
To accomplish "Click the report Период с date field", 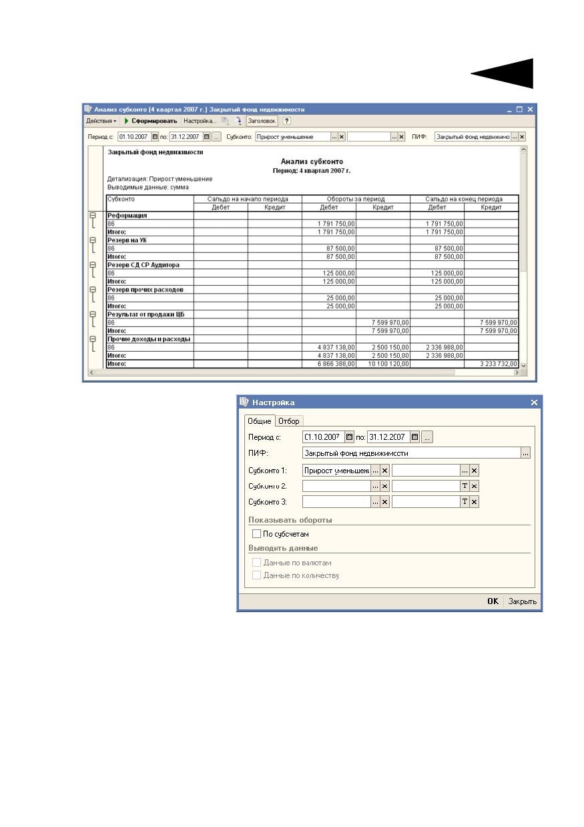I will pos(135,136).
